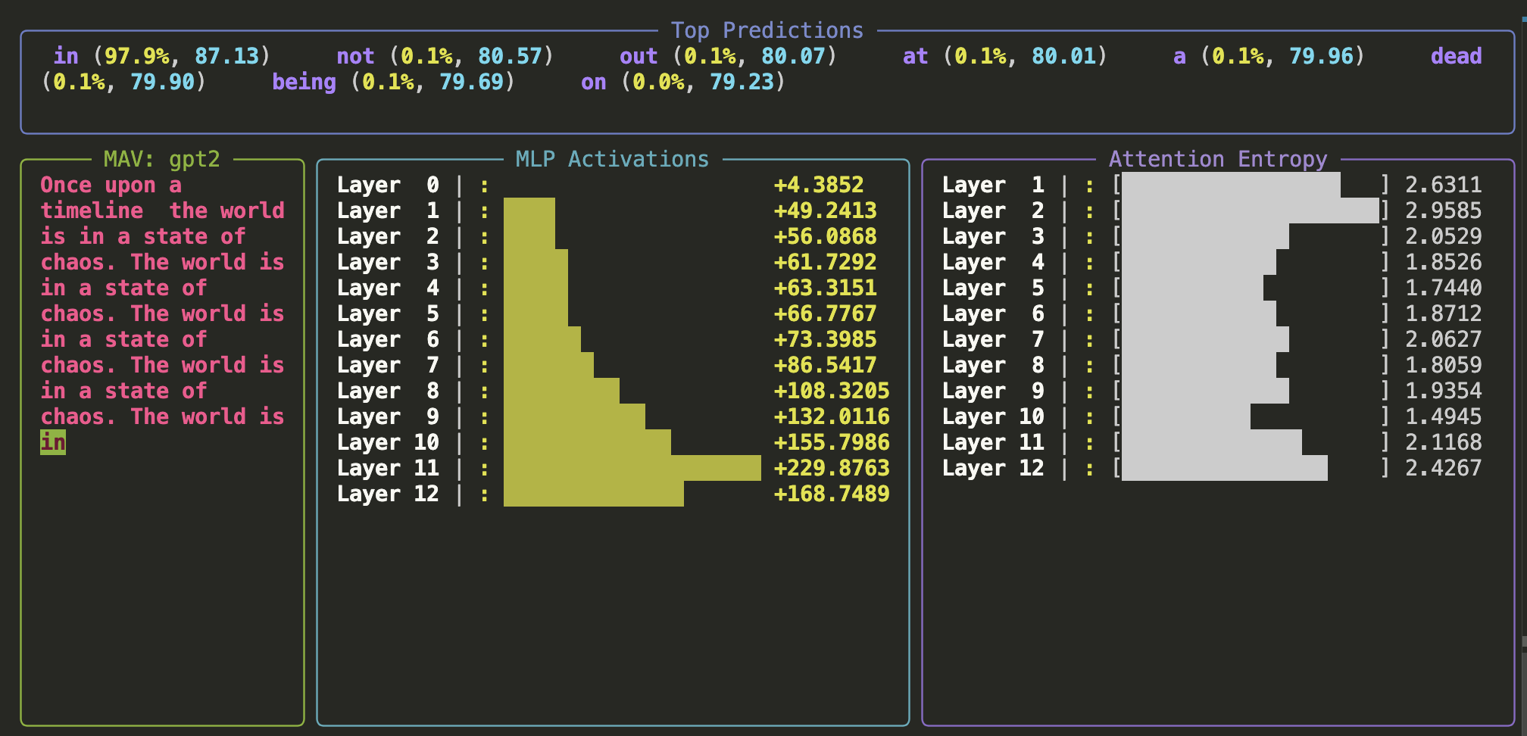Click the +56.0868 activation value
The width and height of the screenshot is (1527, 736).
pos(826,236)
